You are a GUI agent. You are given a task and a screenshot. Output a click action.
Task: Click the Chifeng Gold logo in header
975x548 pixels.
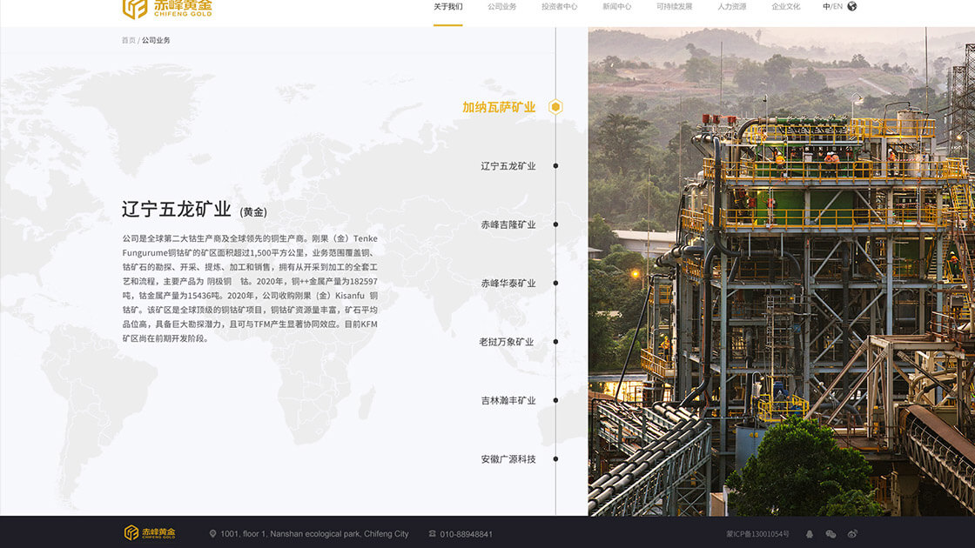(166, 9)
